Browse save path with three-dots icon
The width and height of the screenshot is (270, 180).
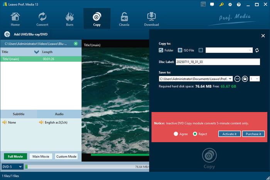click(237, 79)
